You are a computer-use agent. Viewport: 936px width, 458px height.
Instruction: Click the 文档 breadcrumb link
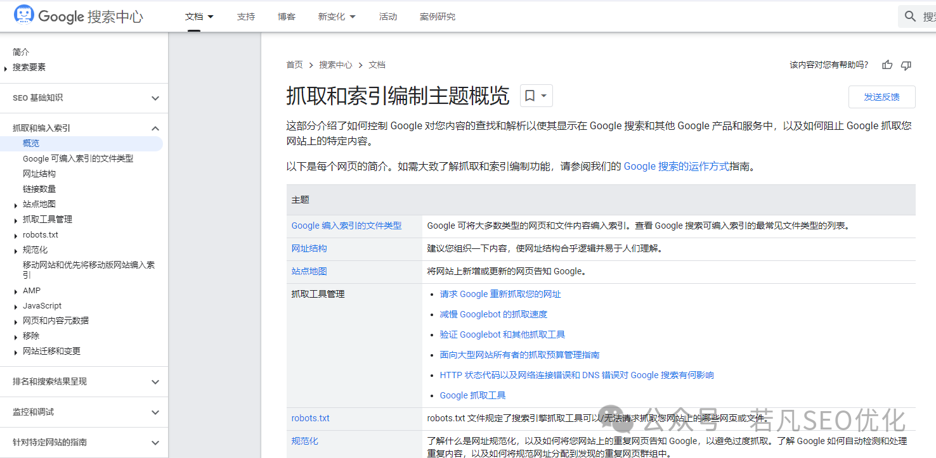tap(377, 65)
